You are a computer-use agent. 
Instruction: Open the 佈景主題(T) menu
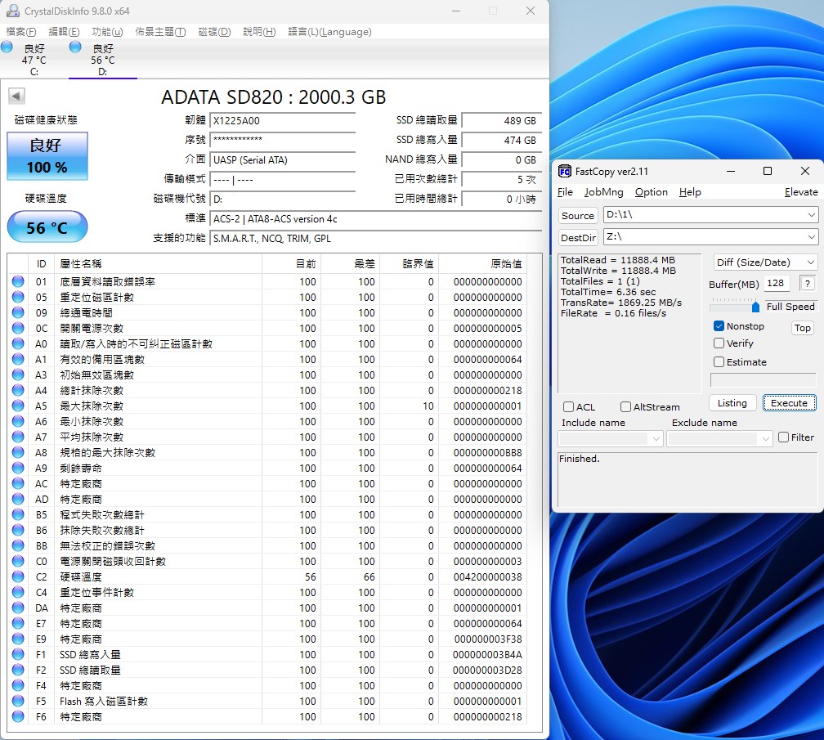coord(160,32)
